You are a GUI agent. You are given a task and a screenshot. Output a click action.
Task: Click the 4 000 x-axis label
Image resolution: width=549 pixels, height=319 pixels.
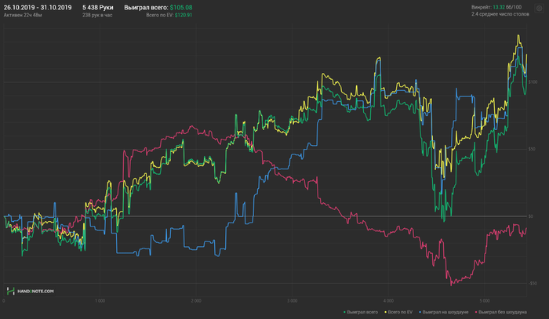tap(388, 301)
